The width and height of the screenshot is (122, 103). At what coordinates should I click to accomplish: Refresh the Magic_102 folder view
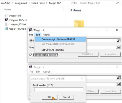point(75,3)
